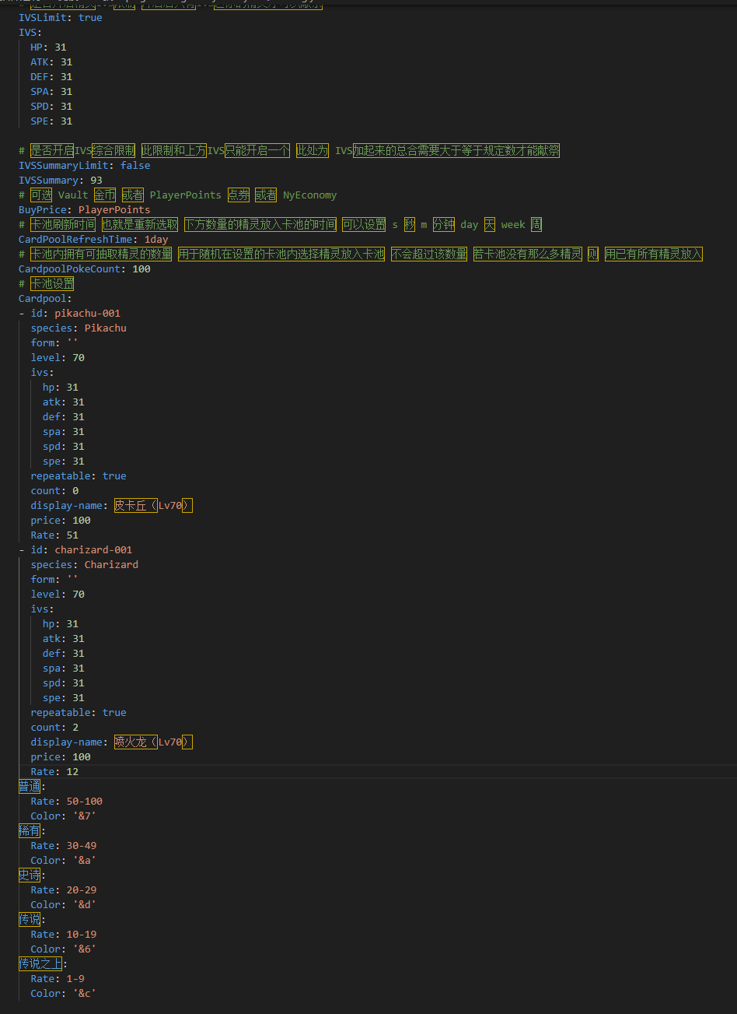Click the charizard-001 id value

[93, 549]
